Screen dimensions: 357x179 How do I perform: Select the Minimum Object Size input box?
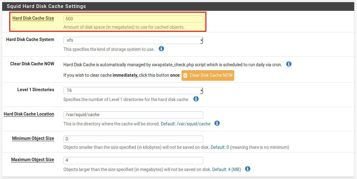133,139
